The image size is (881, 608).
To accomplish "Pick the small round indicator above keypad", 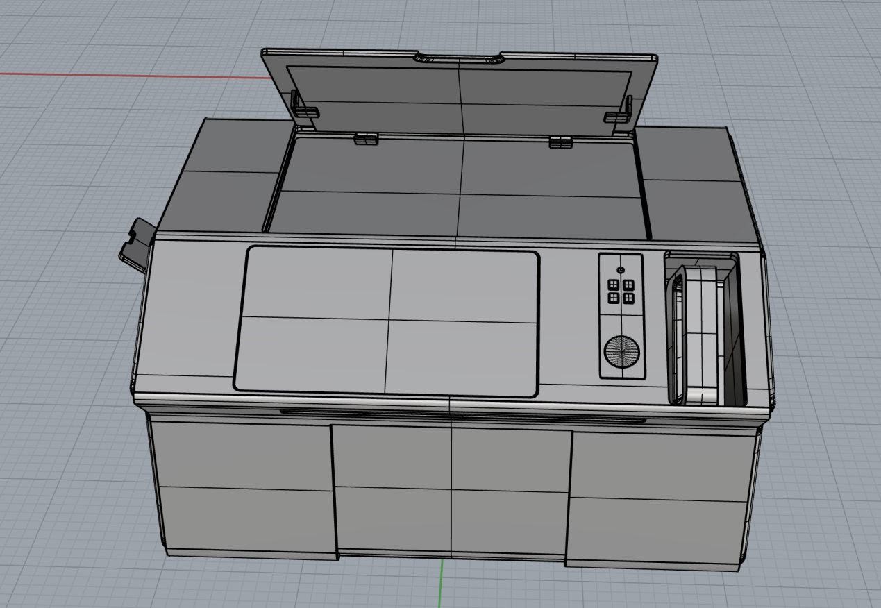I will click(x=621, y=269).
